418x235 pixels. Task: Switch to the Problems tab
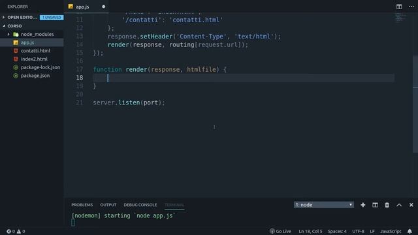pyautogui.click(x=82, y=205)
